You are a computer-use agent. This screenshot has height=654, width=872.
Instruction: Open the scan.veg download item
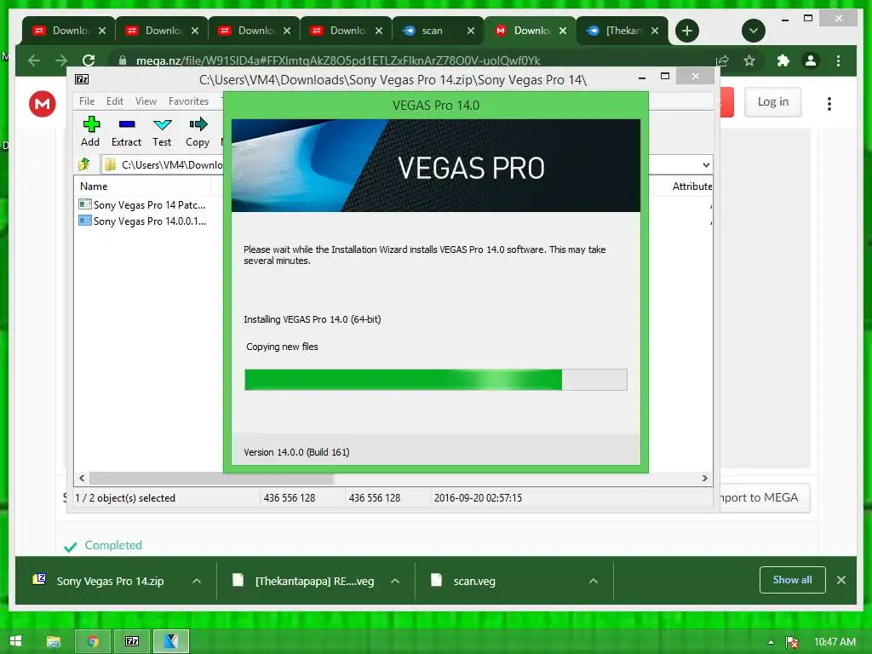click(x=463, y=581)
